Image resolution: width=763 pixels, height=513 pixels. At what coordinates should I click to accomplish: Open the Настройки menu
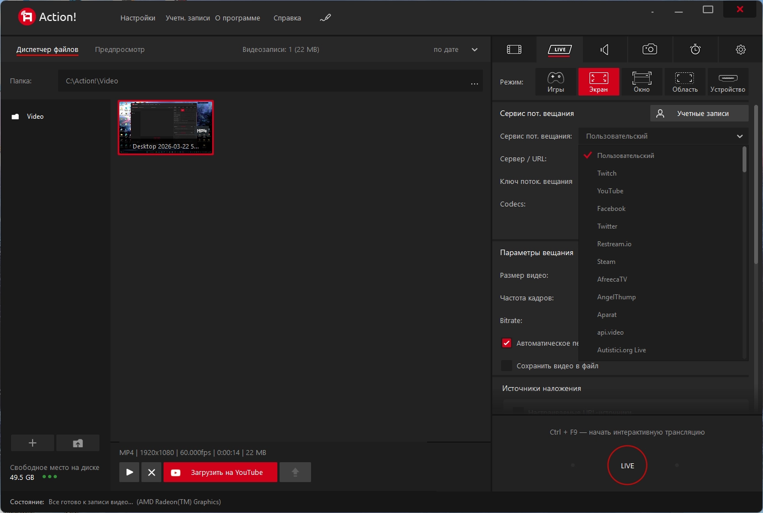tap(138, 18)
